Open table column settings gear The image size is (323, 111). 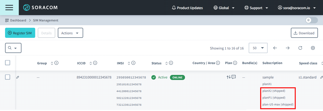pyautogui.click(x=313, y=48)
